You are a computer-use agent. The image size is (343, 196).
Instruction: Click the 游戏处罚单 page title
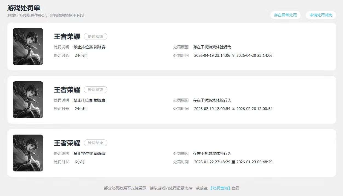tap(24, 8)
